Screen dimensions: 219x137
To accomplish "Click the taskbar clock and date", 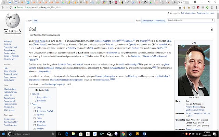I will pyautogui.click(x=207, y=134).
